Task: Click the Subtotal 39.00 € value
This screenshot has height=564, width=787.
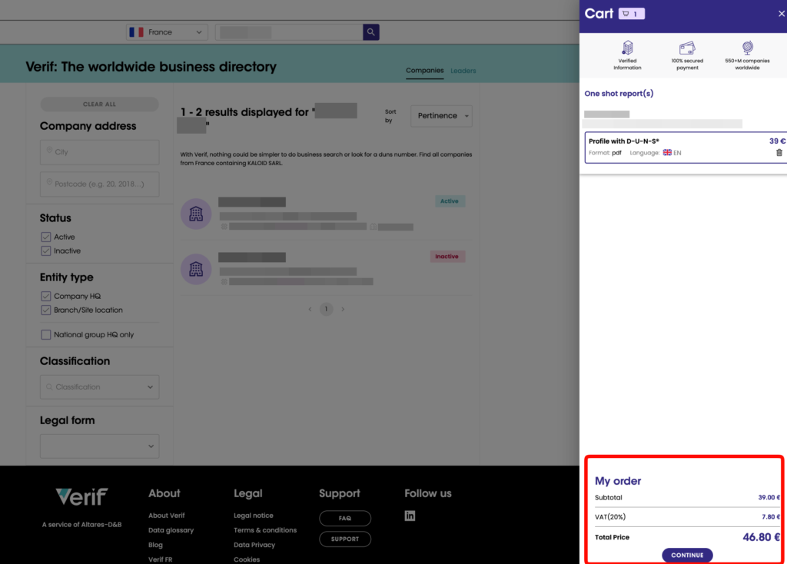Action: pos(769,498)
